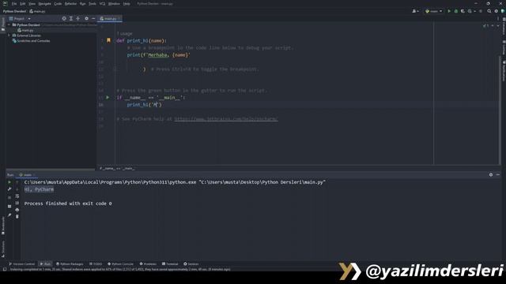Click green run arrow in gutter at __main__ line
The height and width of the screenshot is (284, 506).
coord(108,97)
